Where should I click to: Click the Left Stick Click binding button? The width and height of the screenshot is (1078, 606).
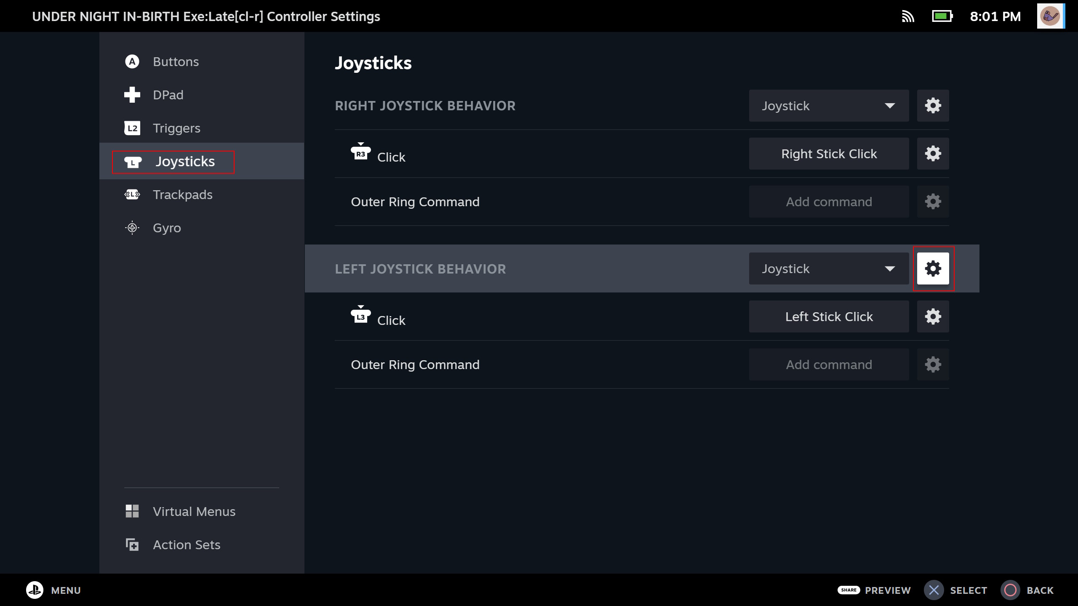coord(828,316)
